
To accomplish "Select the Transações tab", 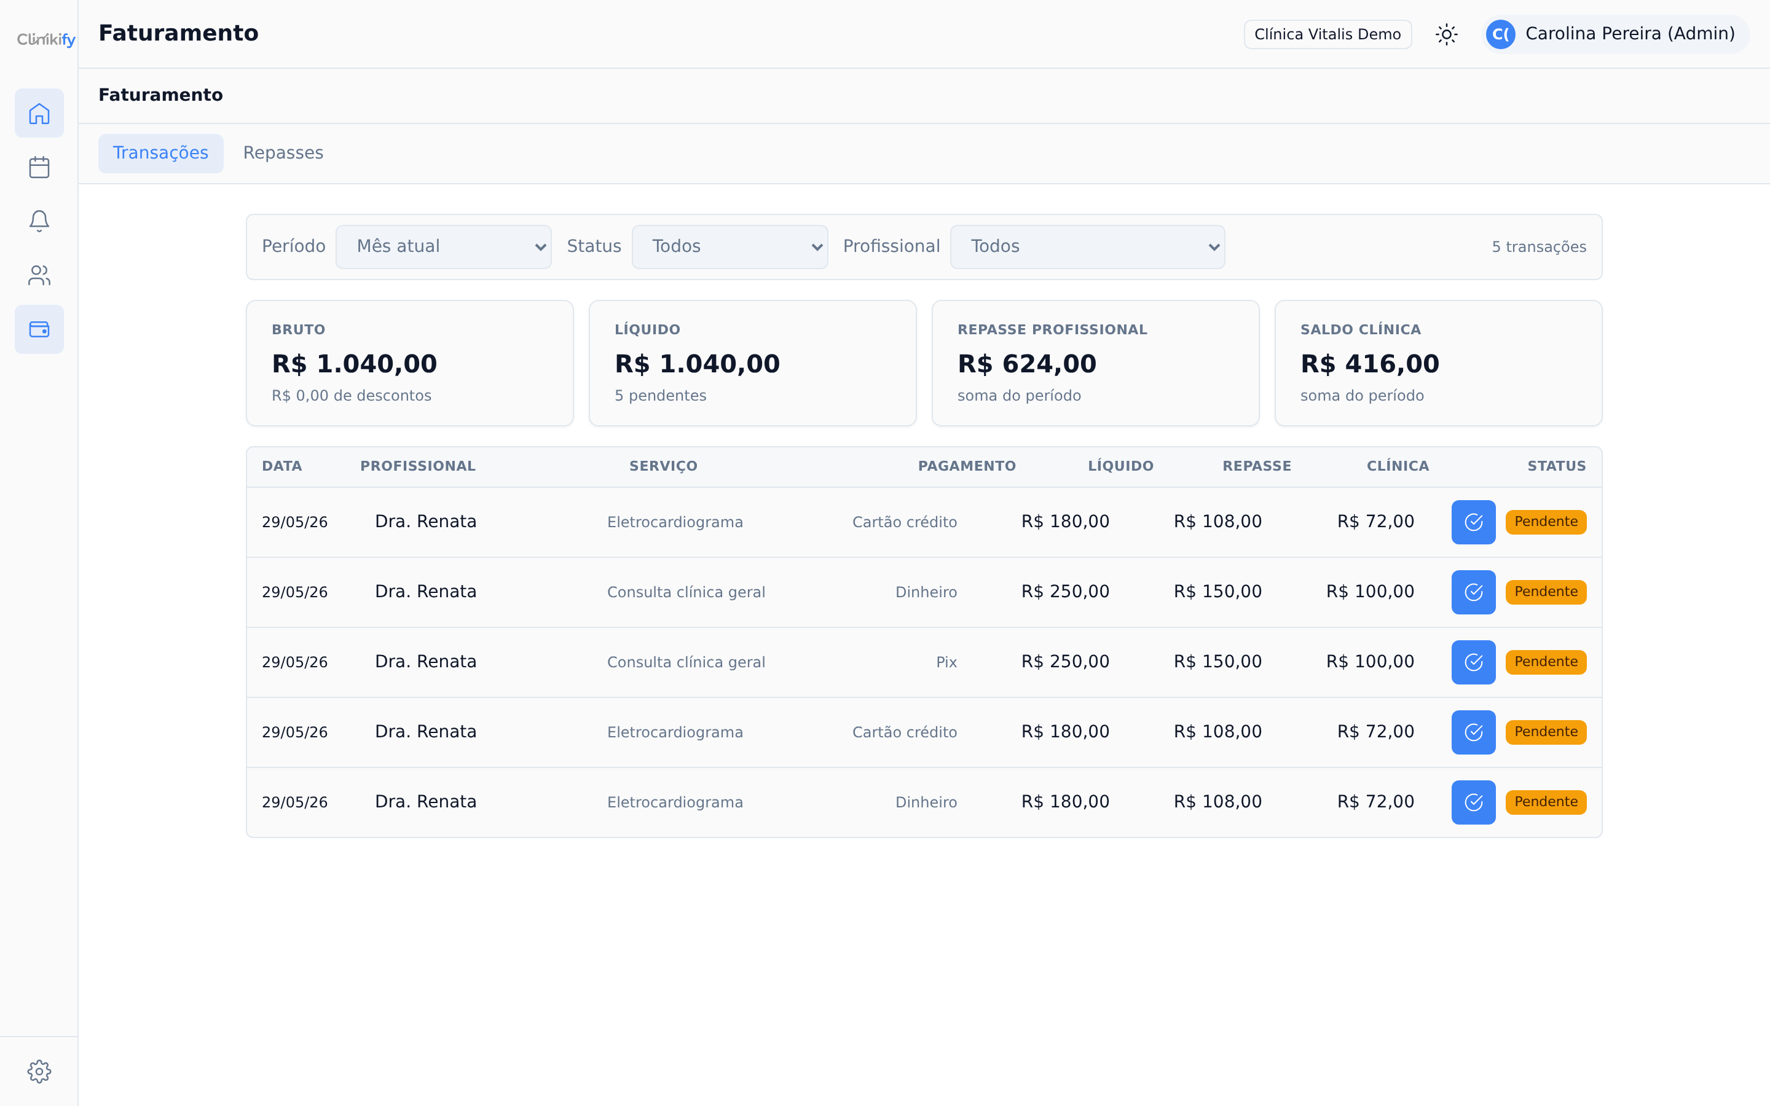I will (160, 153).
